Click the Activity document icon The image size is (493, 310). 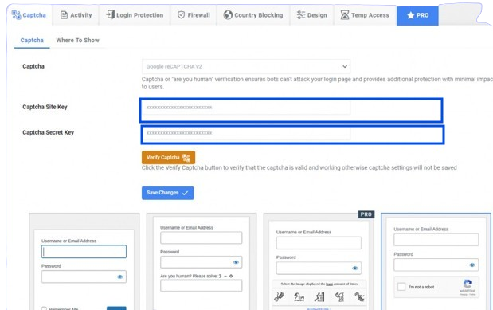(64, 15)
